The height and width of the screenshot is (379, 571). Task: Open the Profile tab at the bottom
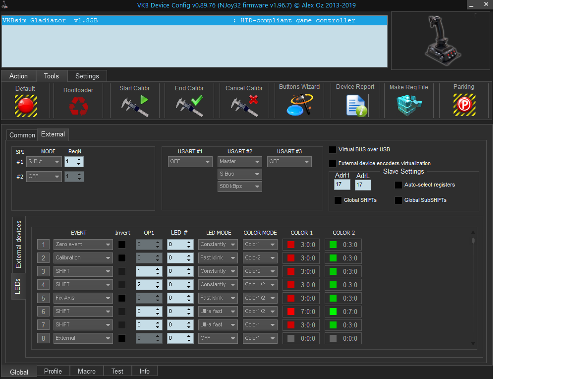pos(53,371)
